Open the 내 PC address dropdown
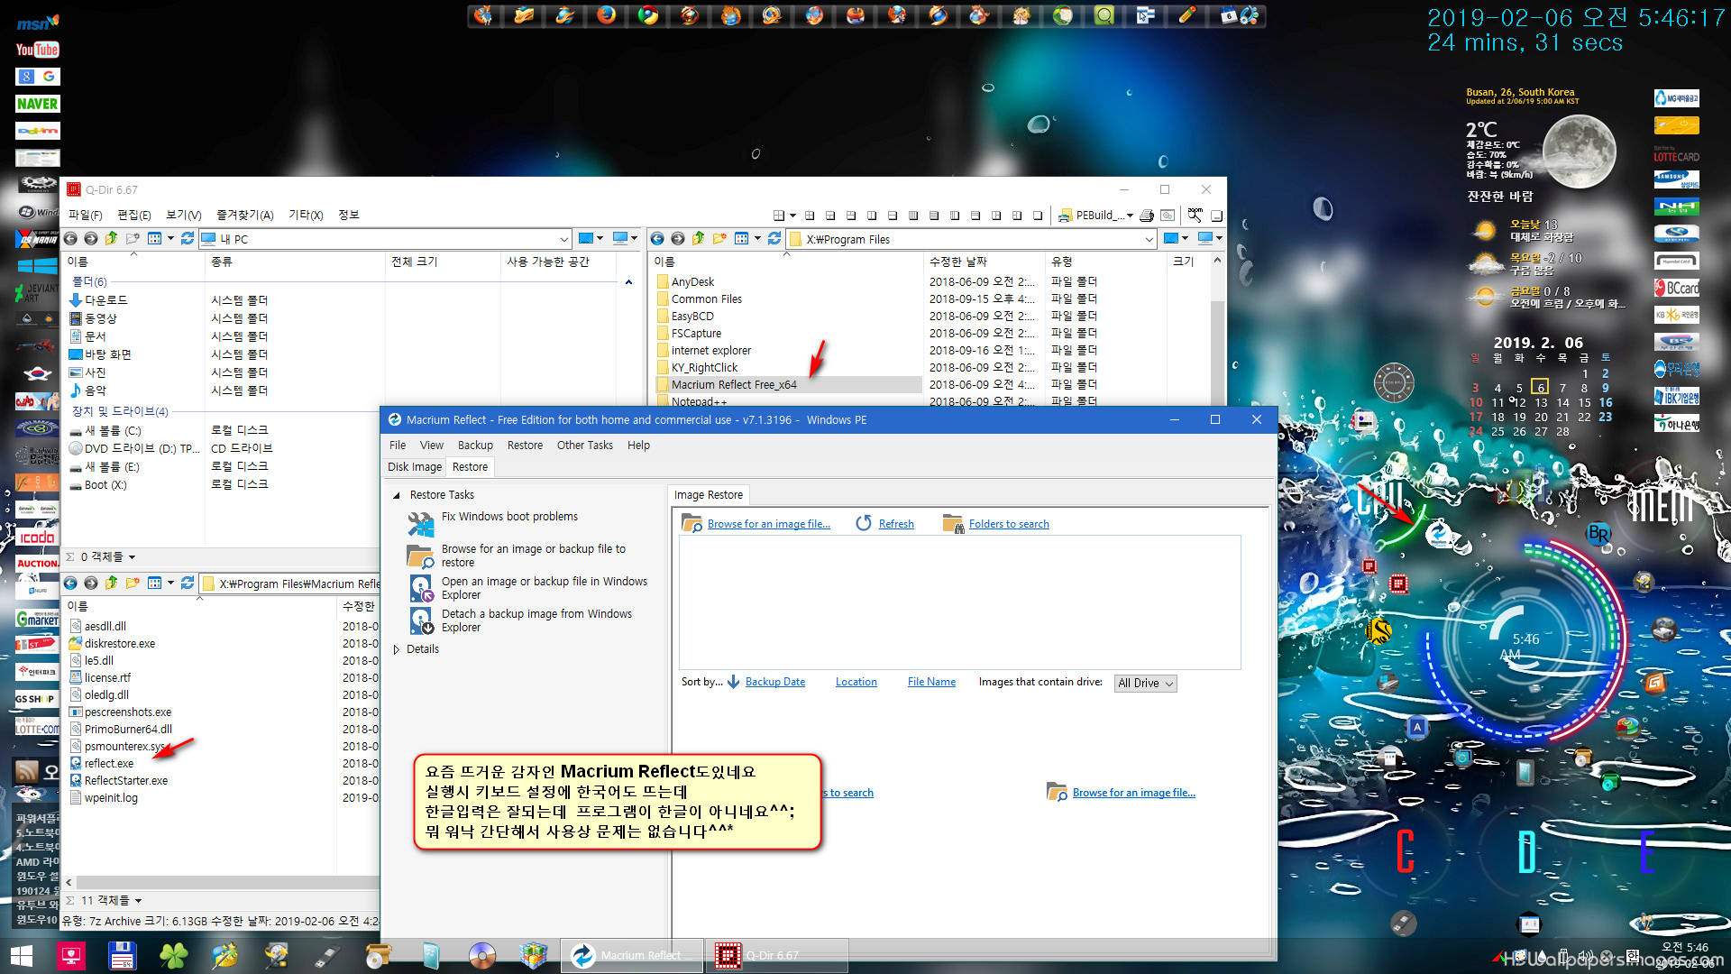Screen dimensions: 1731x974 (x=564, y=240)
